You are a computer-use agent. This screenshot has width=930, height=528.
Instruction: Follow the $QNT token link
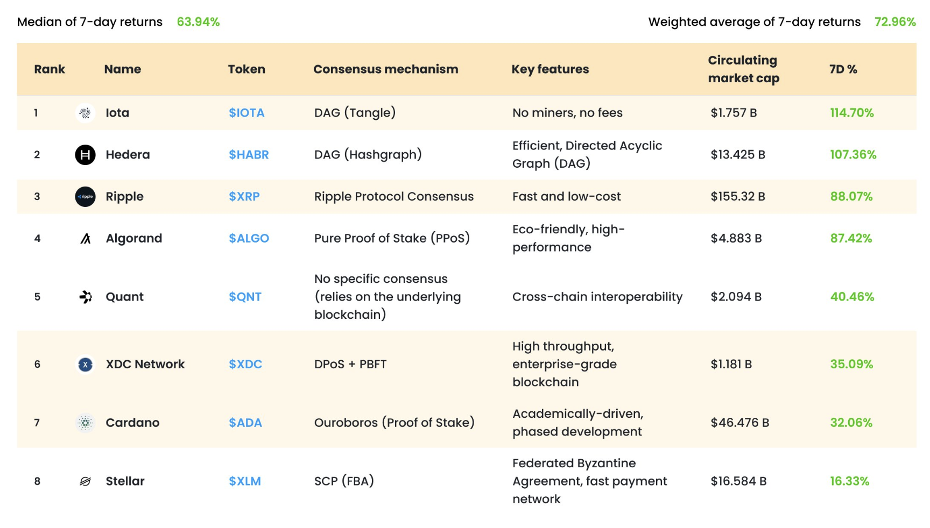(245, 297)
